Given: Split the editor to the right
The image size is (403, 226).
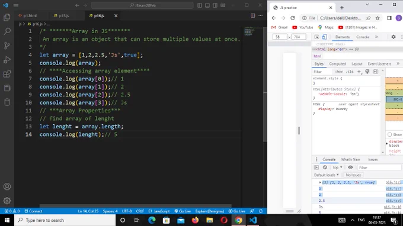Looking at the screenshot, I should pyautogui.click(x=252, y=15).
